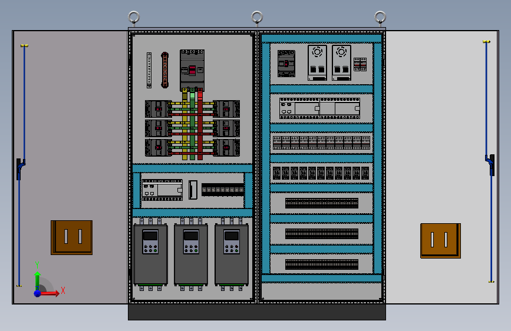The image size is (511, 331).
Task: Select the right variable frequency drive
Action: tap(232, 255)
